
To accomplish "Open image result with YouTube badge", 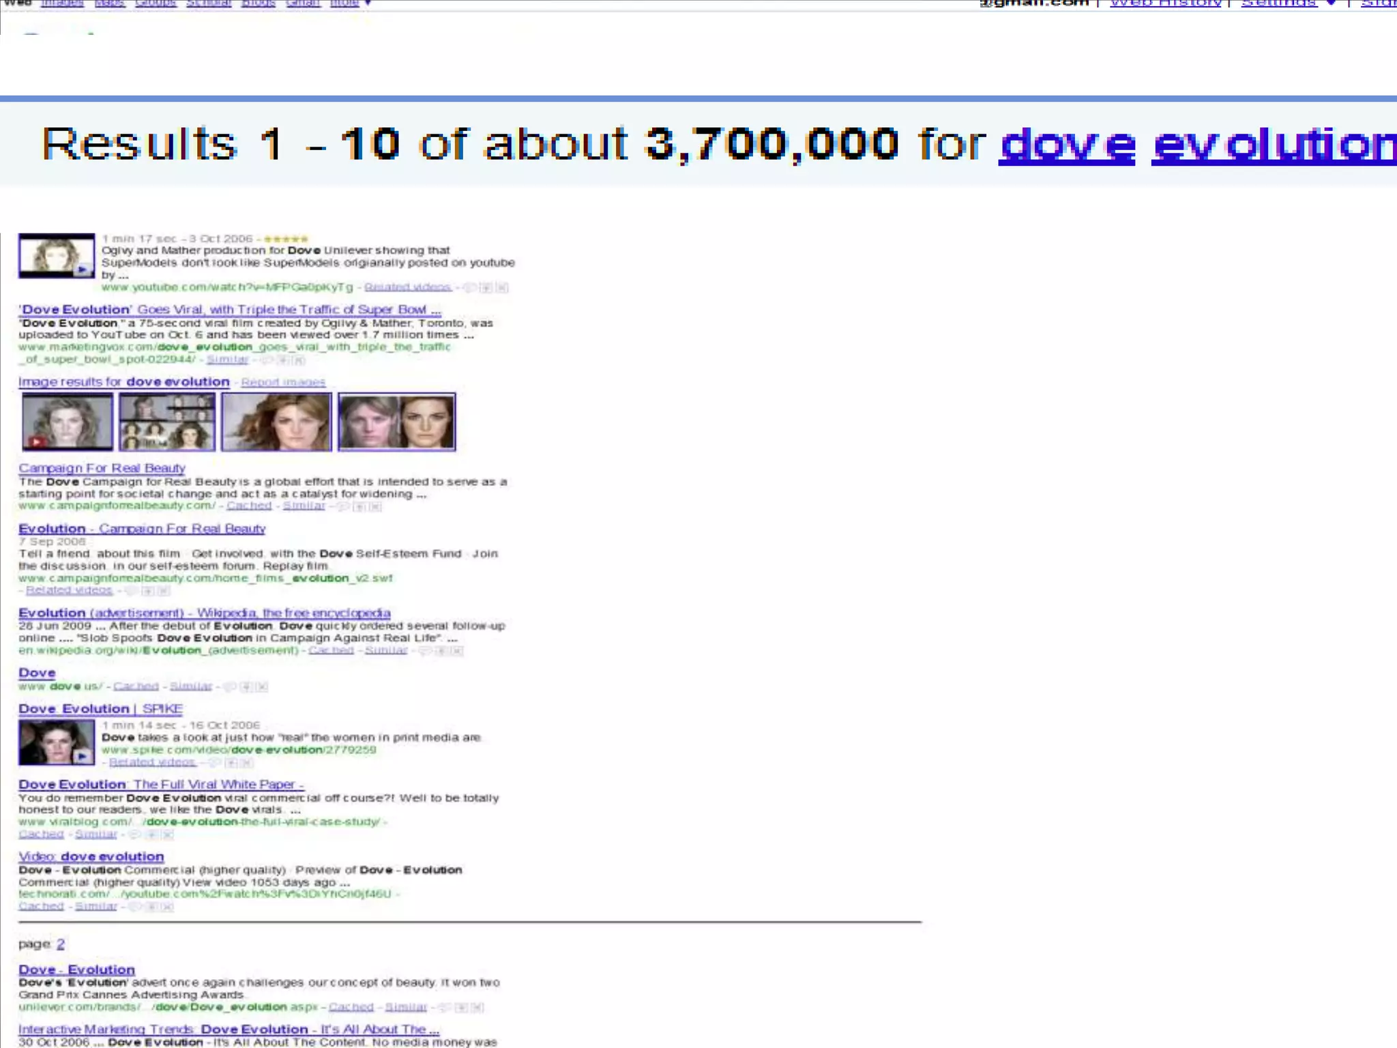I will tap(67, 422).
